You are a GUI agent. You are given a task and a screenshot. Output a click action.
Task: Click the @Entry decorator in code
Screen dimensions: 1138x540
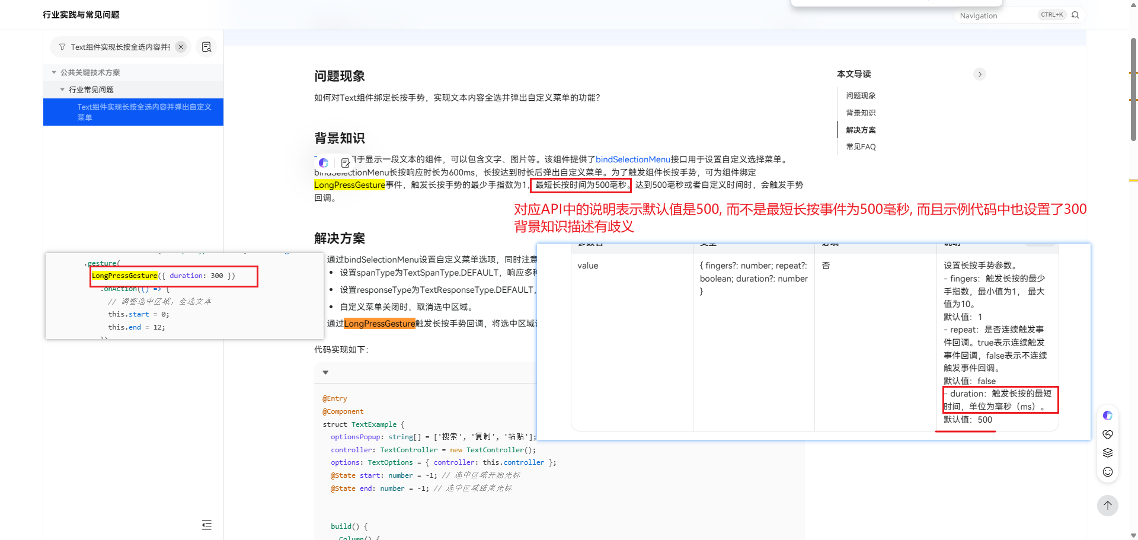[335, 398]
